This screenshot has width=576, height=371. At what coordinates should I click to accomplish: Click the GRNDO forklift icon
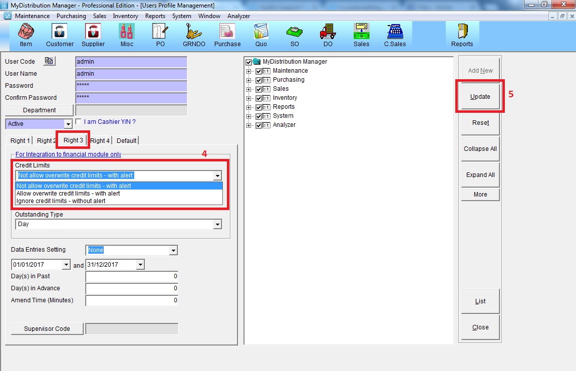194,35
